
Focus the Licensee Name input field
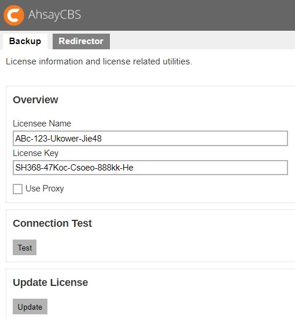tap(150, 139)
